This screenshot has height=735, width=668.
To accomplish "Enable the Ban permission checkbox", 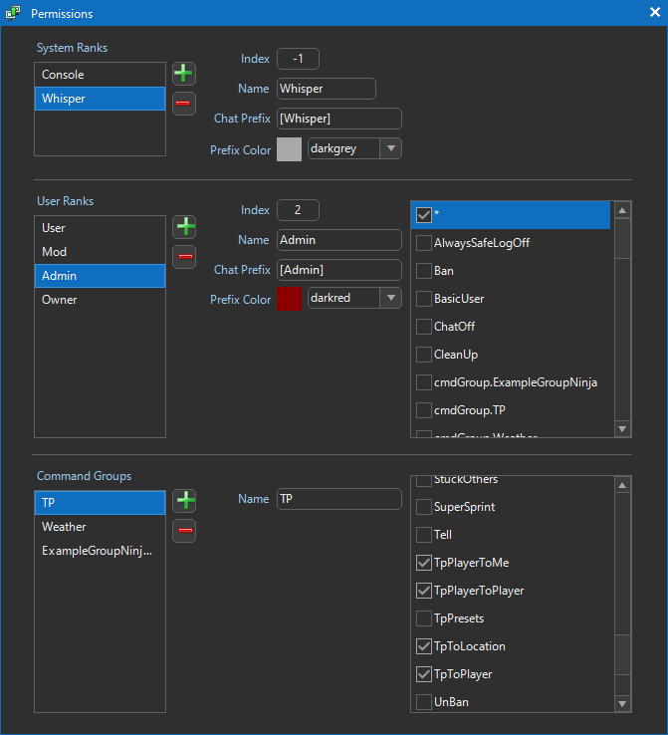I will (424, 271).
